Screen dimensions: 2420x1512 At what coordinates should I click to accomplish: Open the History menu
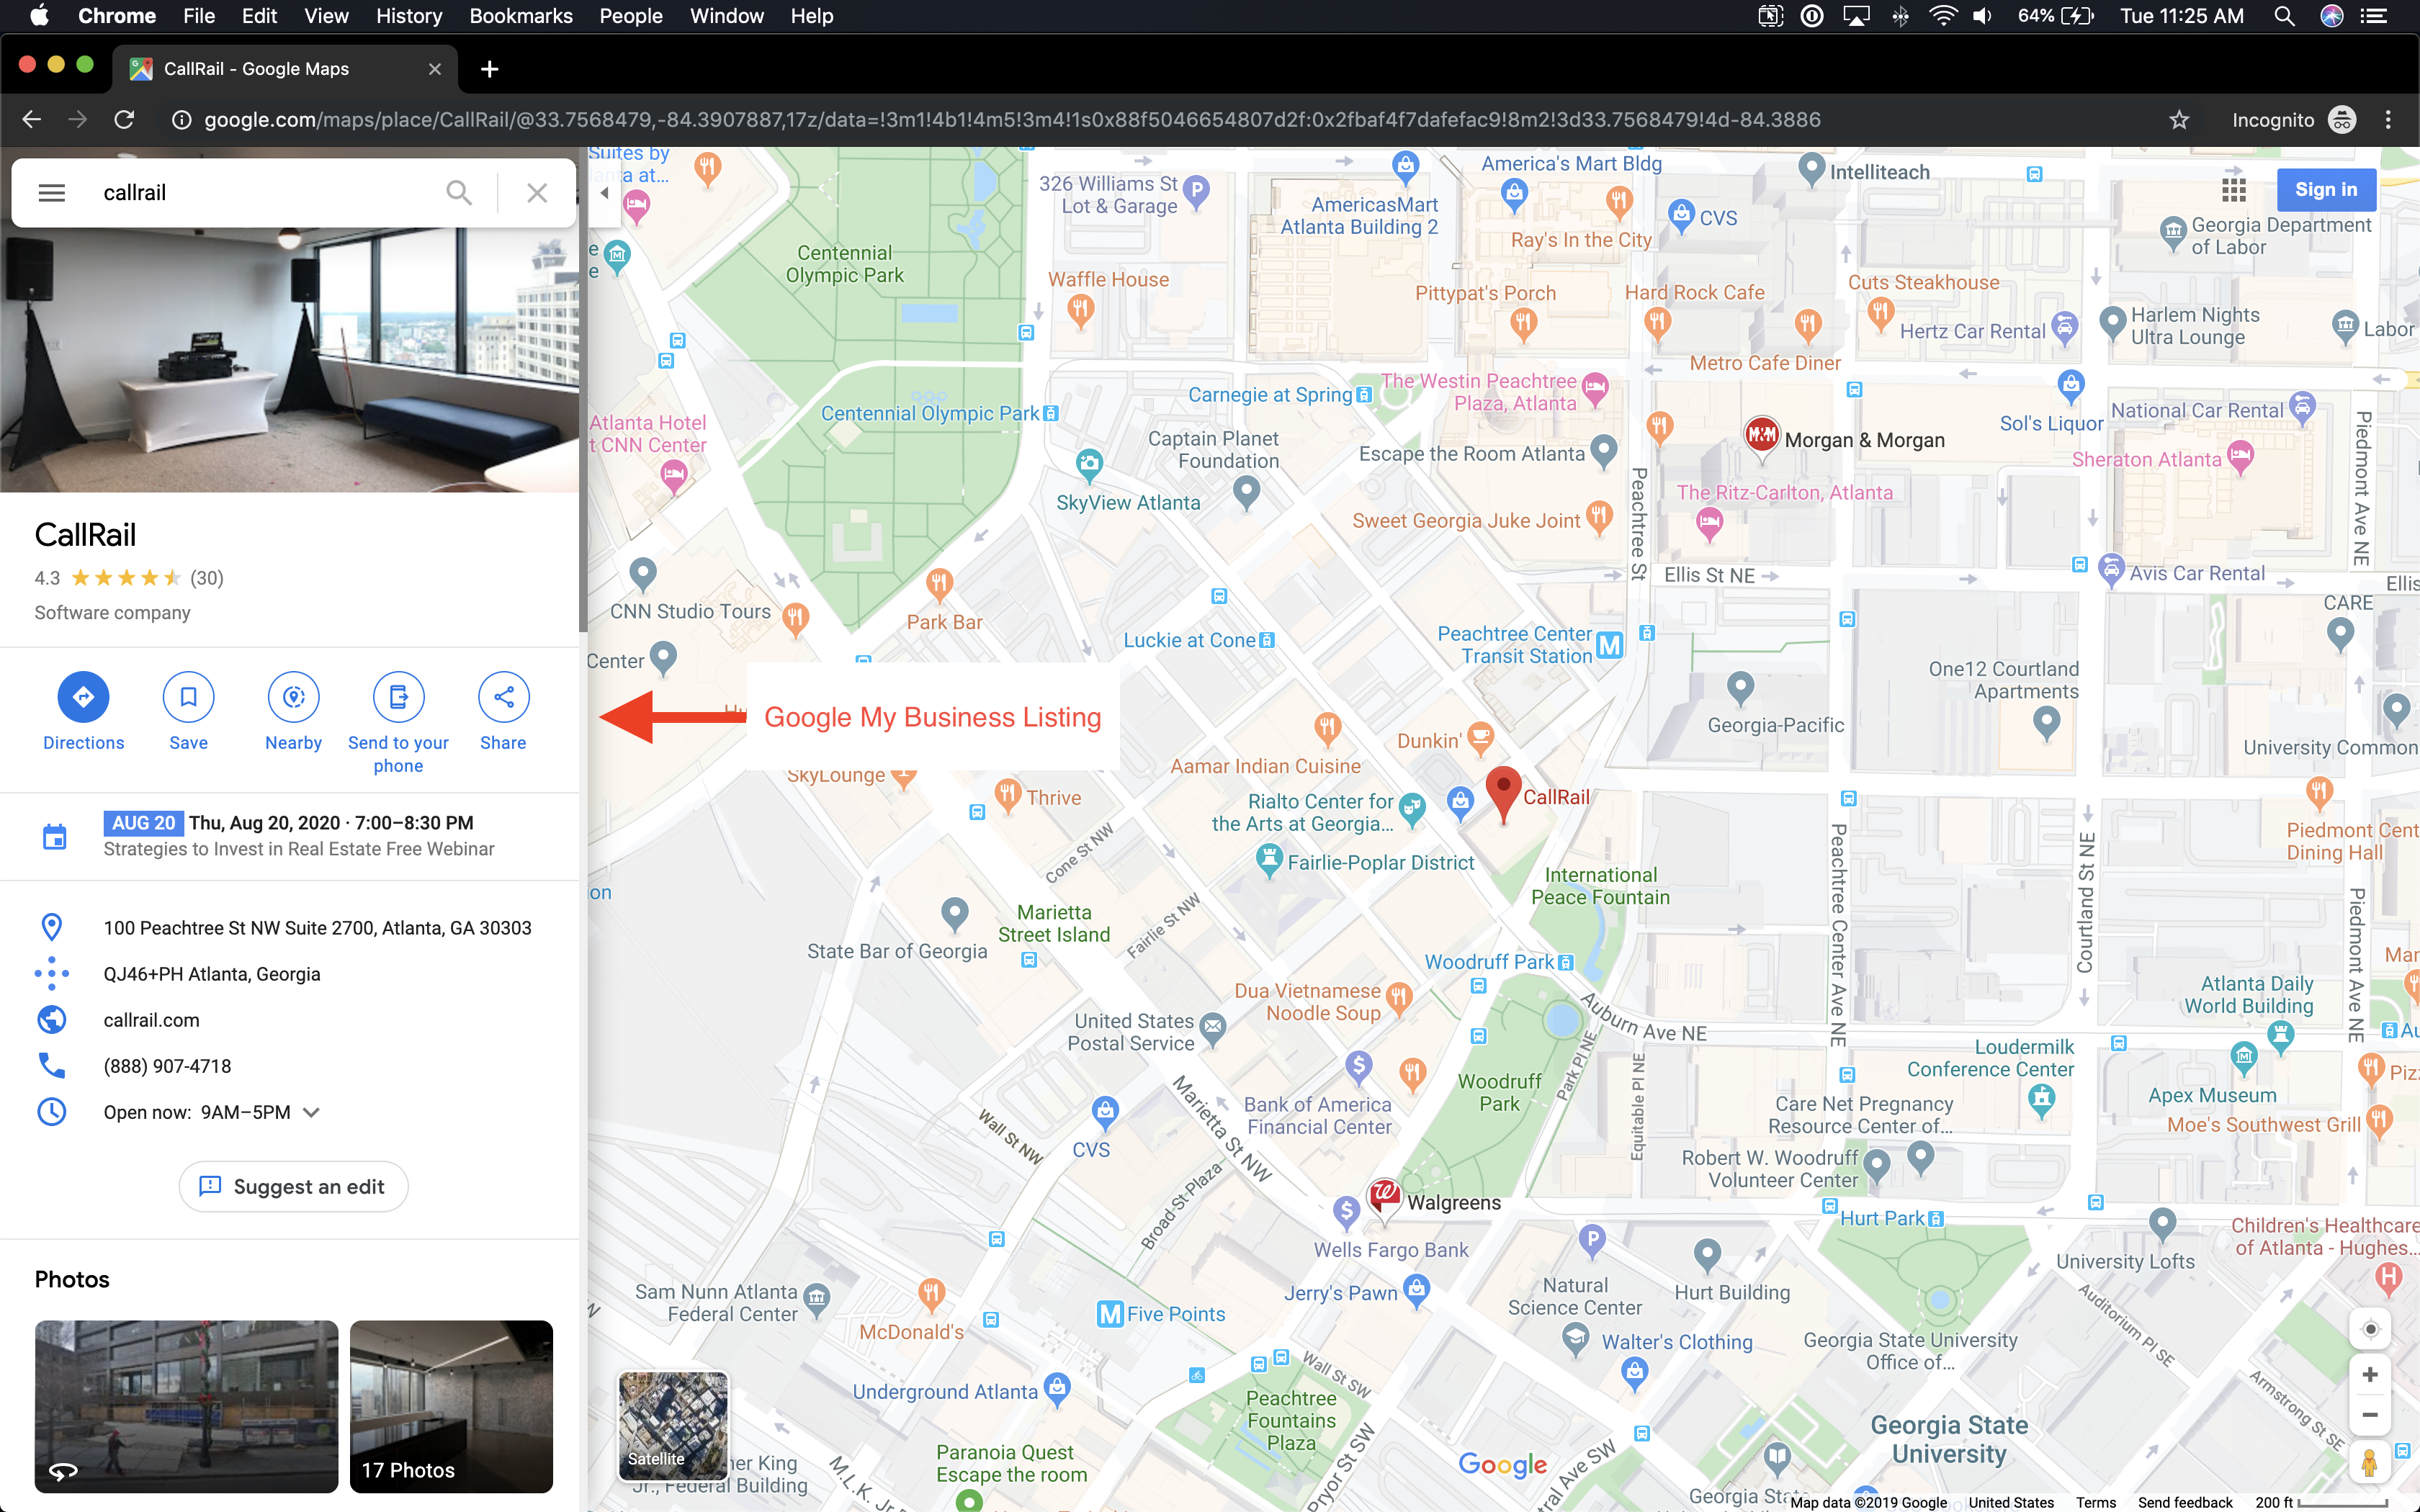coord(409,16)
